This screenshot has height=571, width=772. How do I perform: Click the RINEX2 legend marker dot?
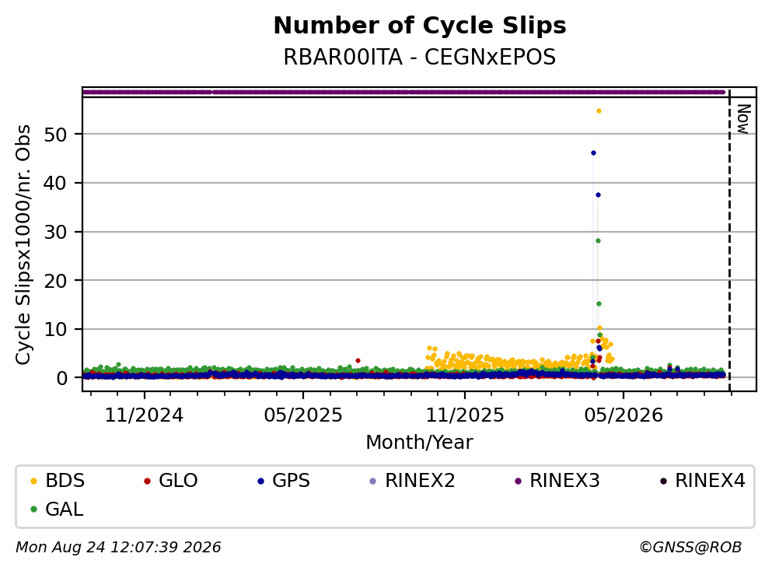point(372,481)
